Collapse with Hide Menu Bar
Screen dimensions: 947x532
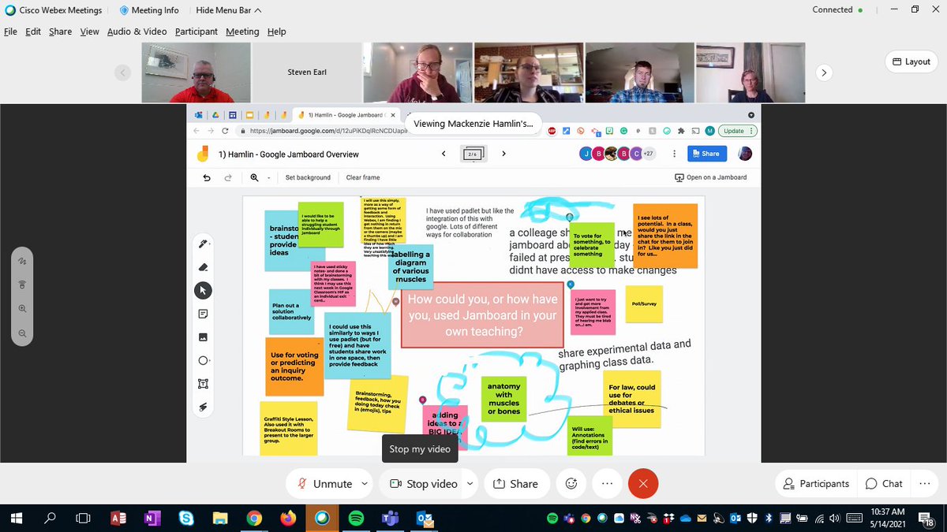tap(228, 10)
